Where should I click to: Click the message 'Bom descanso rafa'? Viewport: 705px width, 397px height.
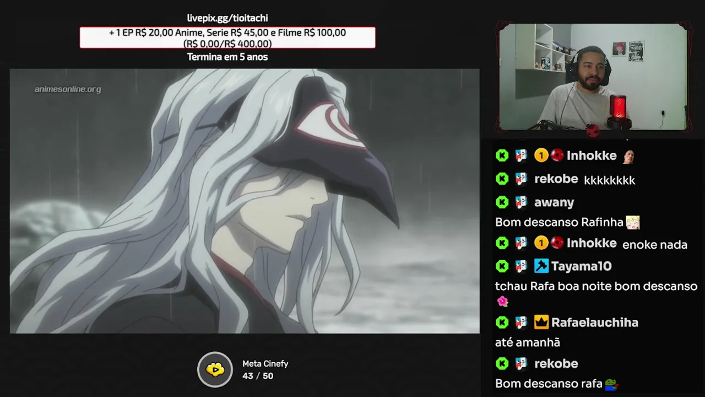549,384
